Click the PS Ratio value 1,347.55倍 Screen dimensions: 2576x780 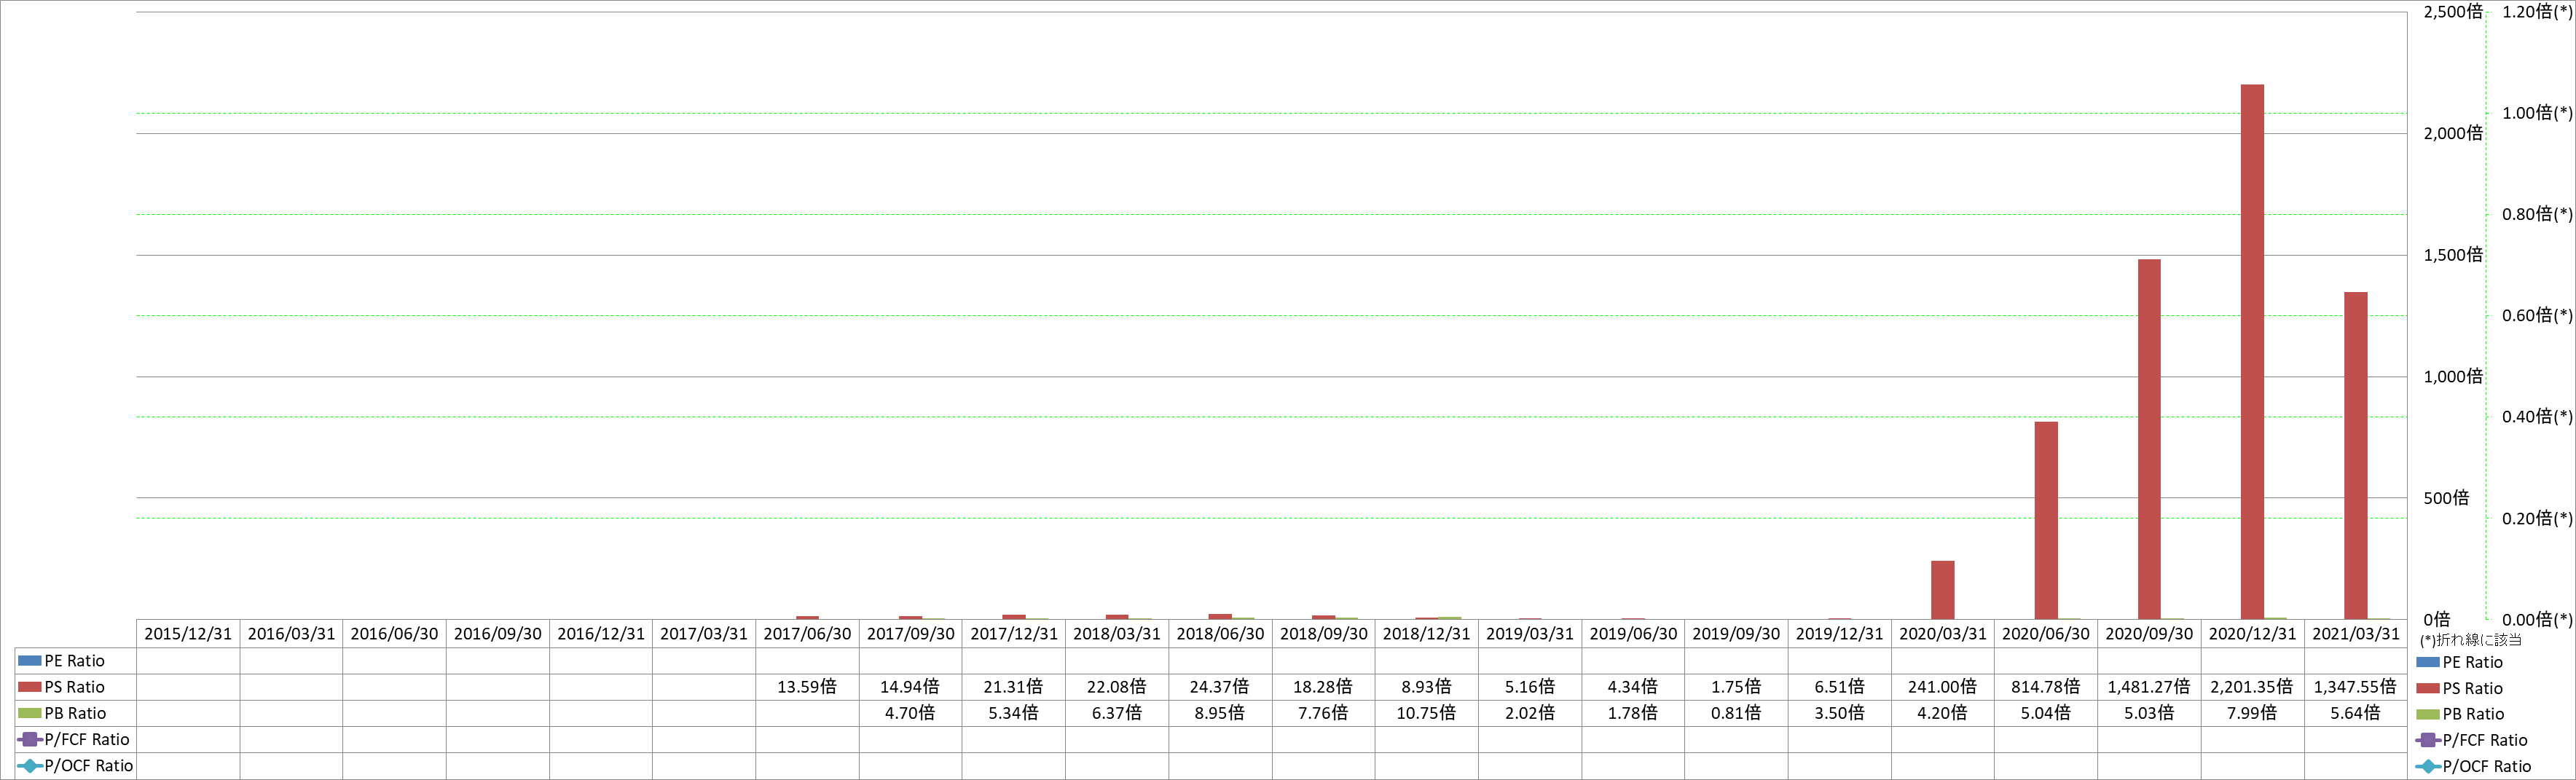(x=2355, y=687)
